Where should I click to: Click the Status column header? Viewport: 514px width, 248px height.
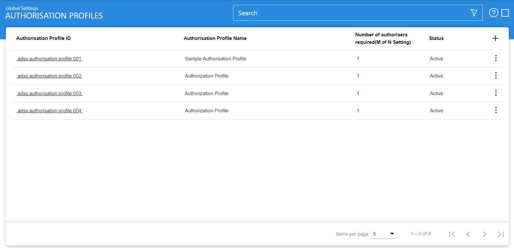point(436,38)
